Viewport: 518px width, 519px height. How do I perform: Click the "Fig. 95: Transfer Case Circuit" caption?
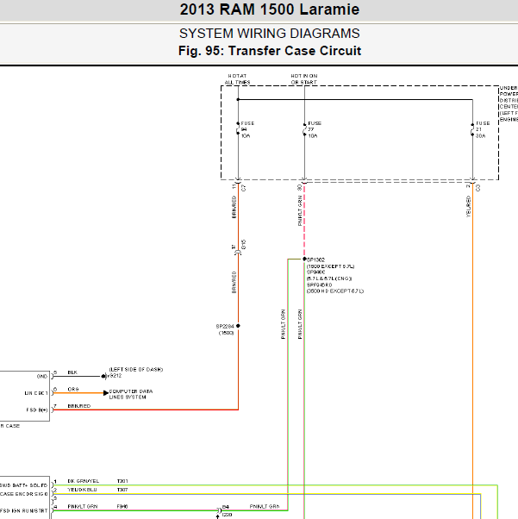(x=270, y=51)
